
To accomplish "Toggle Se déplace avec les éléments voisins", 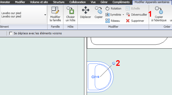I will click(11, 33).
